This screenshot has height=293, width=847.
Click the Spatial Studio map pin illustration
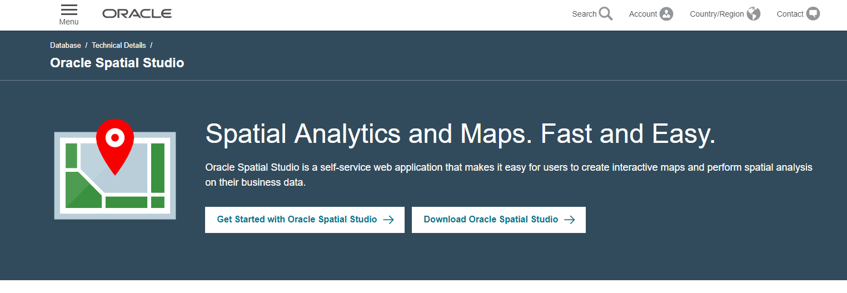point(115,169)
